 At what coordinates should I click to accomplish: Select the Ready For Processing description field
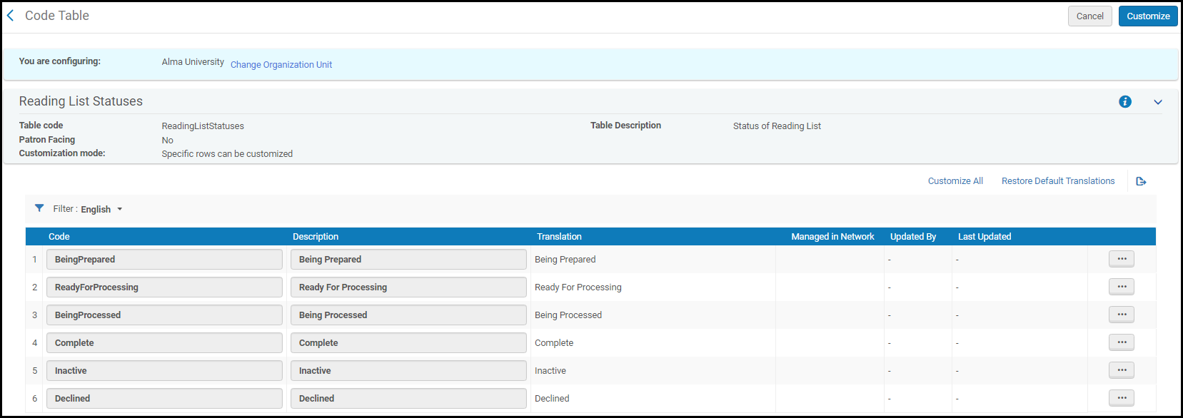[408, 287]
